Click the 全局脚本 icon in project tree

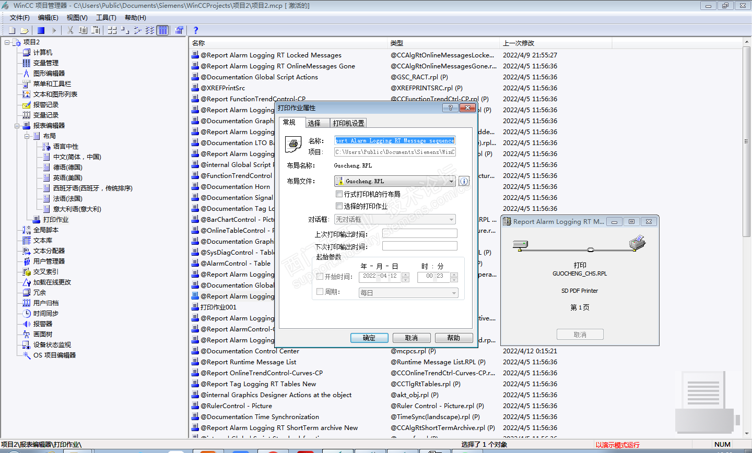click(27, 230)
